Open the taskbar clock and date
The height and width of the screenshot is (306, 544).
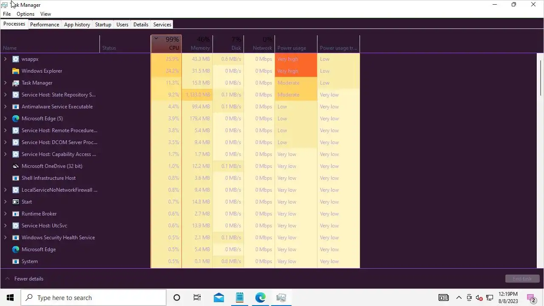[x=507, y=297]
